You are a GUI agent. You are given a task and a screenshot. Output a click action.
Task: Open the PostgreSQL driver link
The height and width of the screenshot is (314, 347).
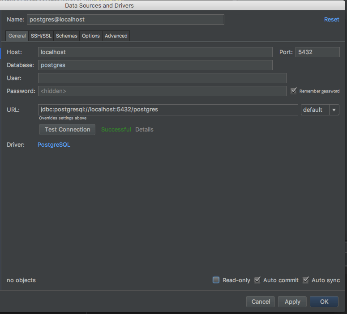click(54, 145)
